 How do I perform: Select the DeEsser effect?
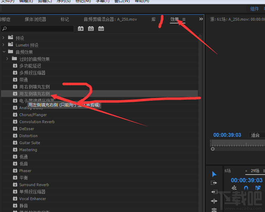click(x=27, y=129)
